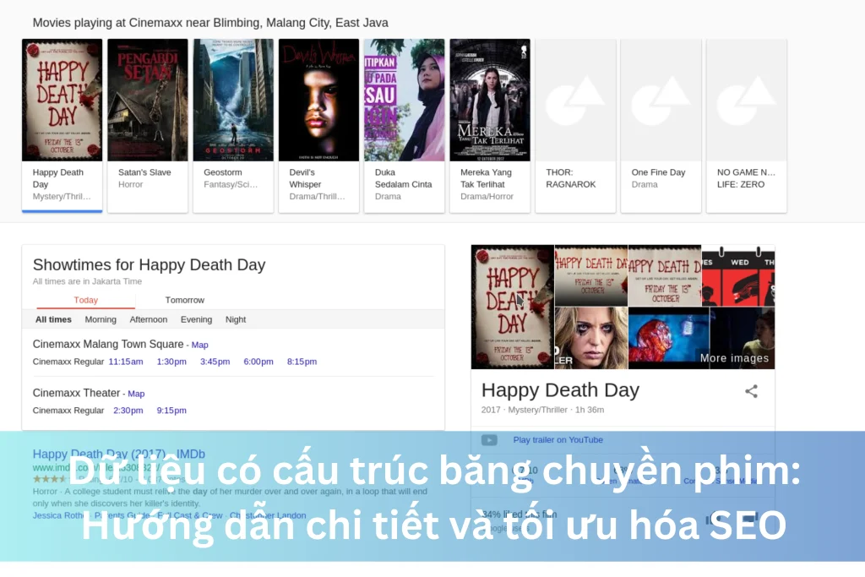Open the Satan's Slave movie card
865x577 pixels.
pyautogui.click(x=147, y=125)
